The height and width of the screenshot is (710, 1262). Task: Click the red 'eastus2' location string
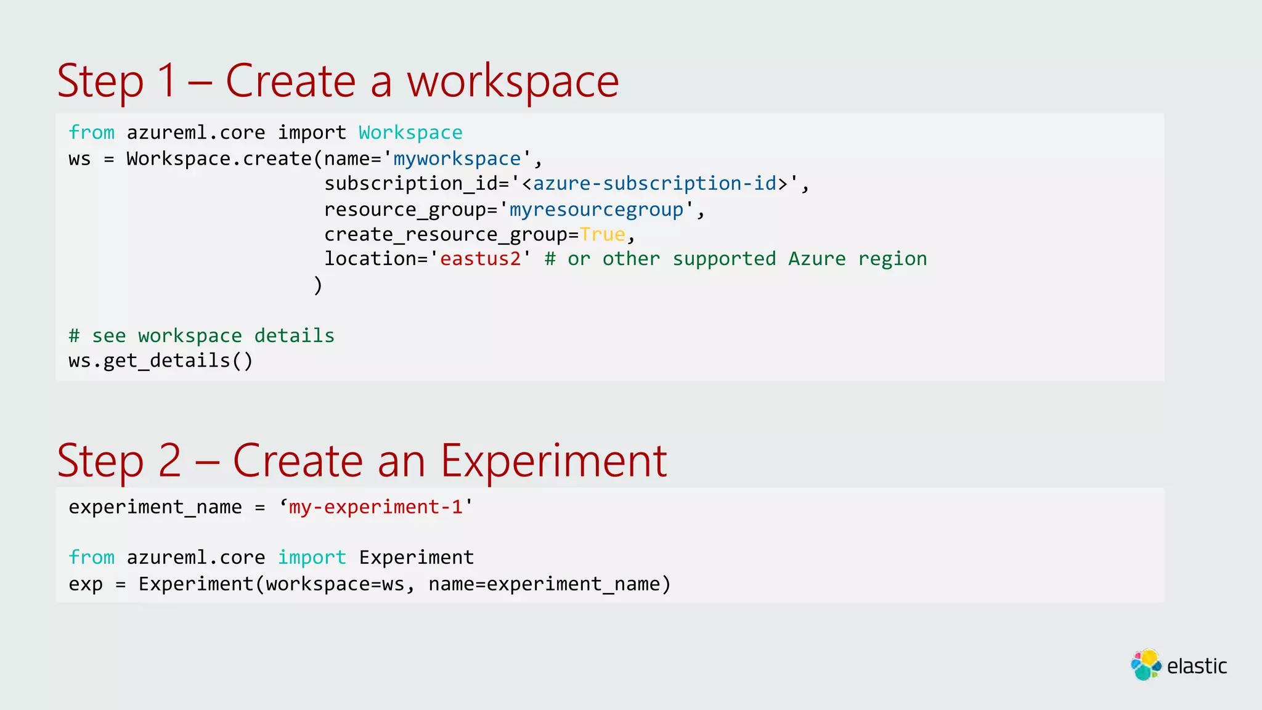coord(481,259)
